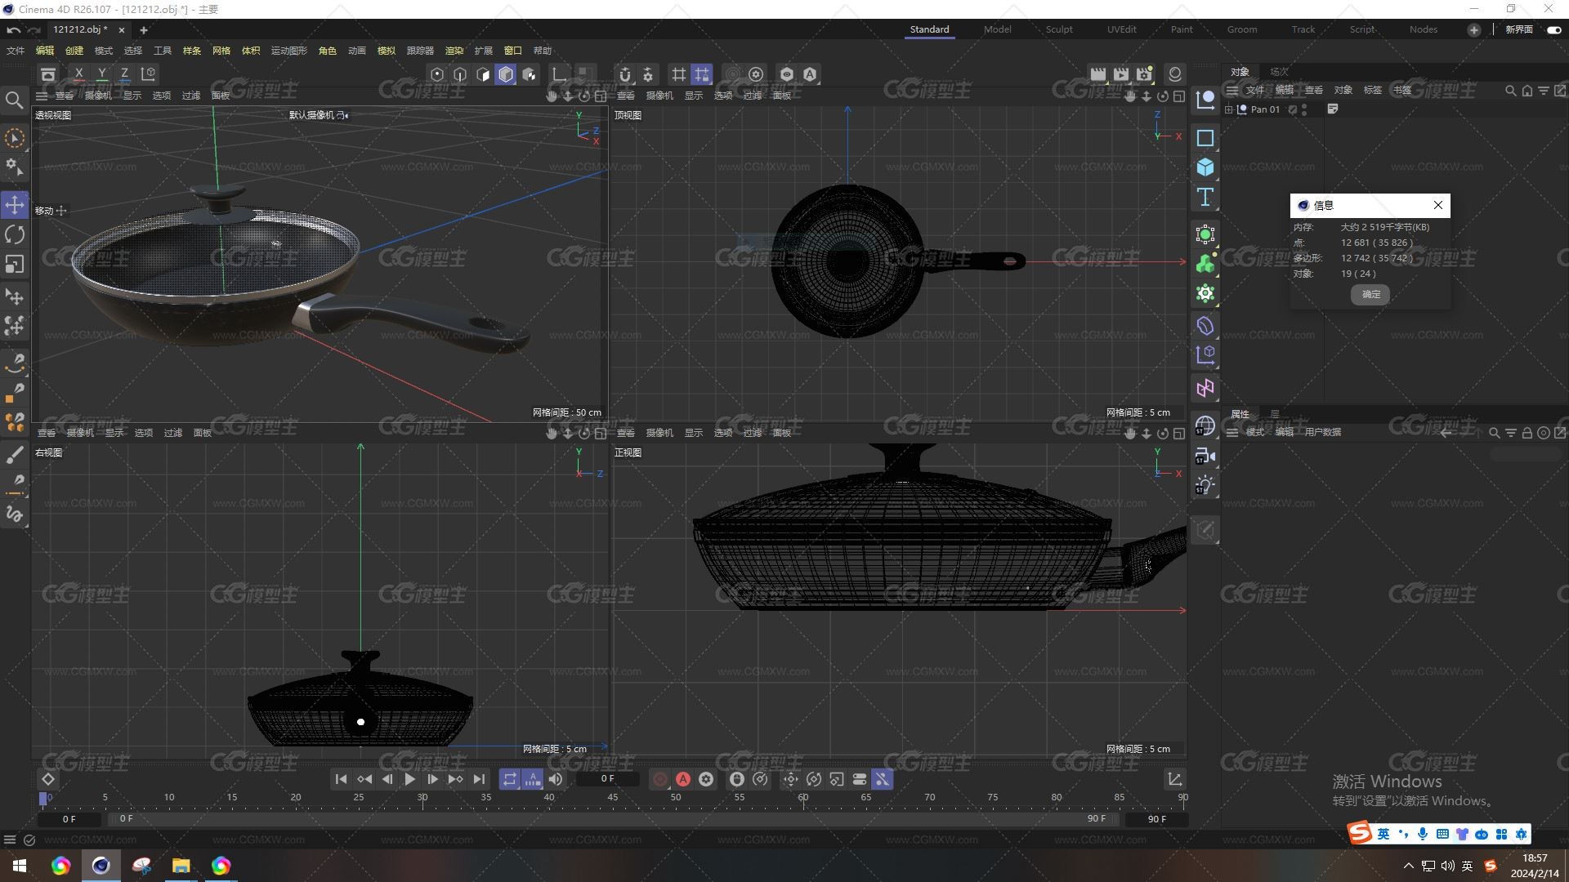Close the 信息 info dialog
This screenshot has height=882, width=1569.
[x=1438, y=205]
